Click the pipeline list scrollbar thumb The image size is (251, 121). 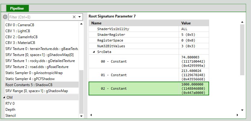tap(81, 92)
